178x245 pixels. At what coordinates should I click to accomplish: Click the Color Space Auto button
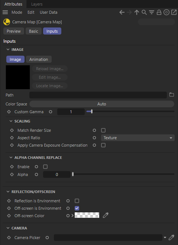click(102, 104)
